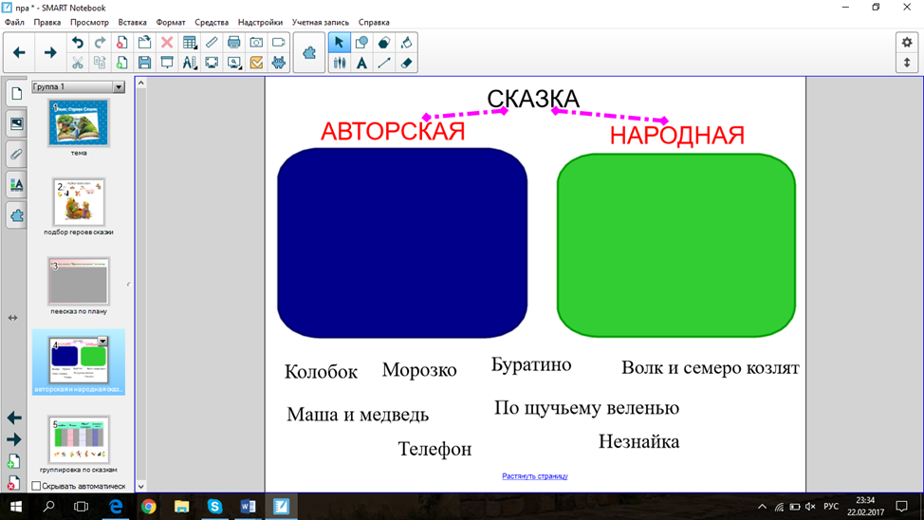
Task: Activate the Select pointer tool
Action: pyautogui.click(x=339, y=43)
